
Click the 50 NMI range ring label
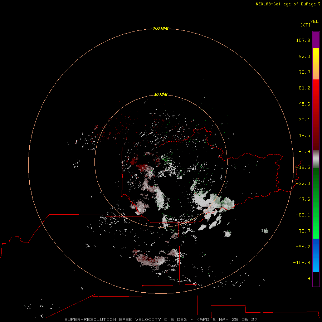[161, 95]
